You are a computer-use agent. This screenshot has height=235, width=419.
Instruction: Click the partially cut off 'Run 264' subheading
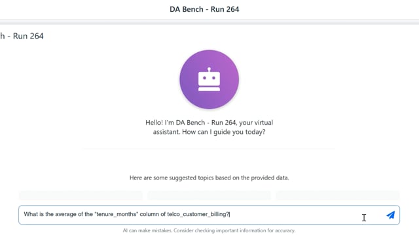coord(22,36)
